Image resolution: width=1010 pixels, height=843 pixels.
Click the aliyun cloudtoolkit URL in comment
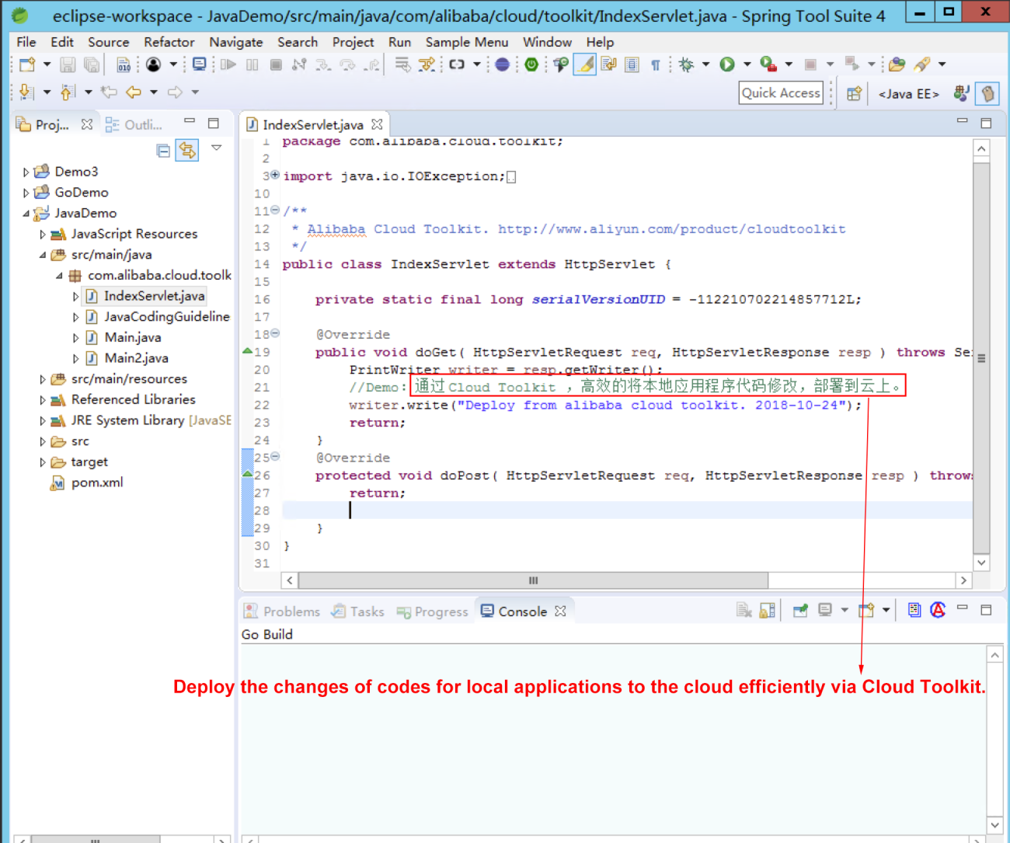tap(671, 229)
